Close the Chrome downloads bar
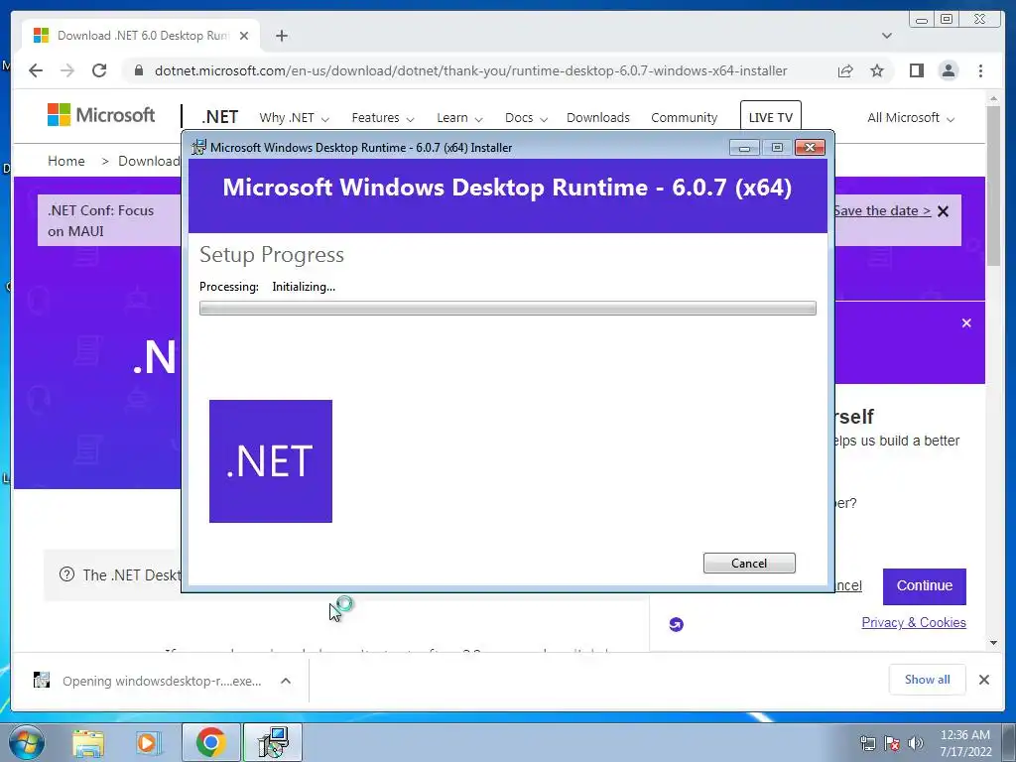 (x=983, y=680)
